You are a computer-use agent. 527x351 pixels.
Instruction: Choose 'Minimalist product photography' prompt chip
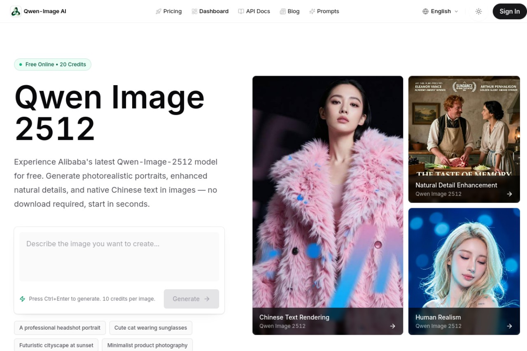coord(147,345)
